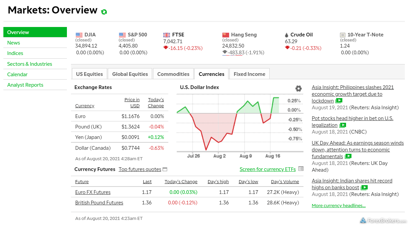Screen dimensions: 415x228
Task: Switch to the US Equities tab
Action: 89,74
